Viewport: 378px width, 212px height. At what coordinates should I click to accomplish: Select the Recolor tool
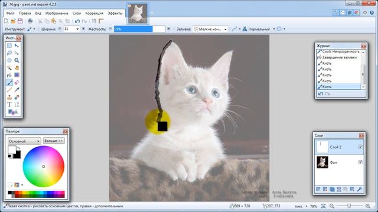click(x=17, y=97)
